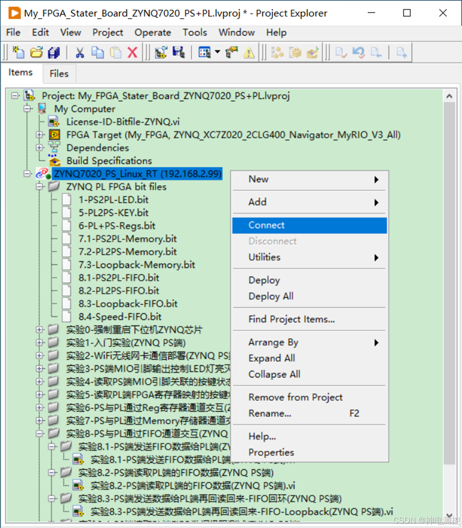Screen dimensions: 462x528
Task: Choose Rename... in context menu
Action: tap(309, 413)
